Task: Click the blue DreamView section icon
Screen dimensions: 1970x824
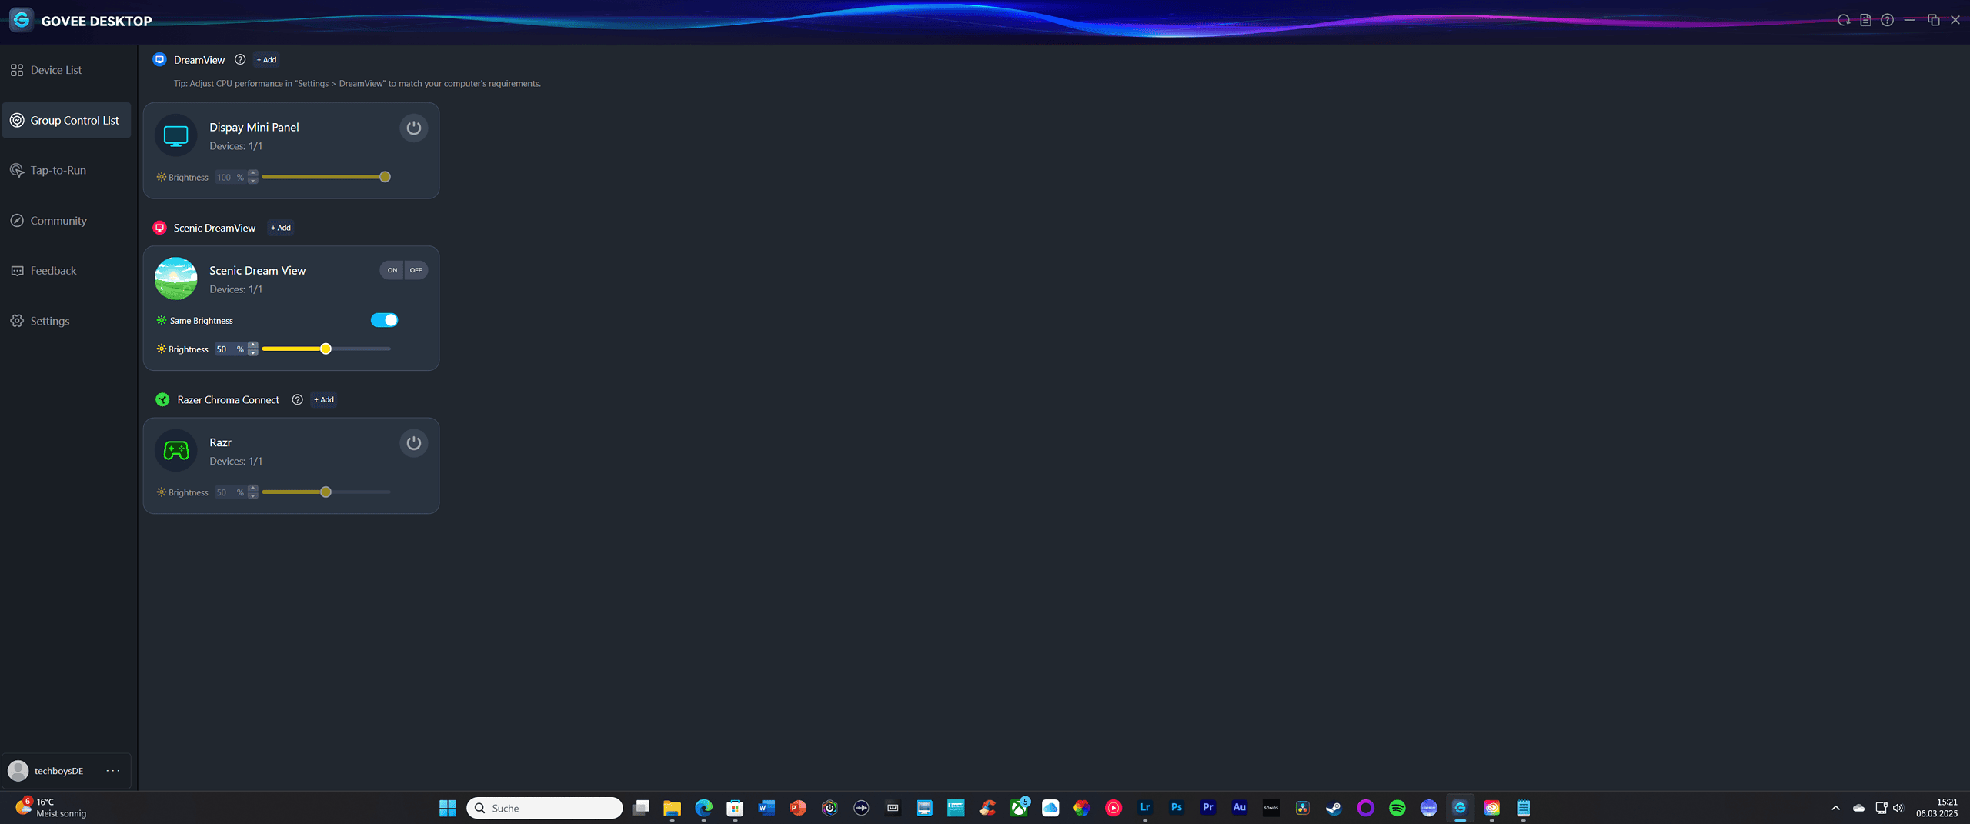Action: coord(159,59)
